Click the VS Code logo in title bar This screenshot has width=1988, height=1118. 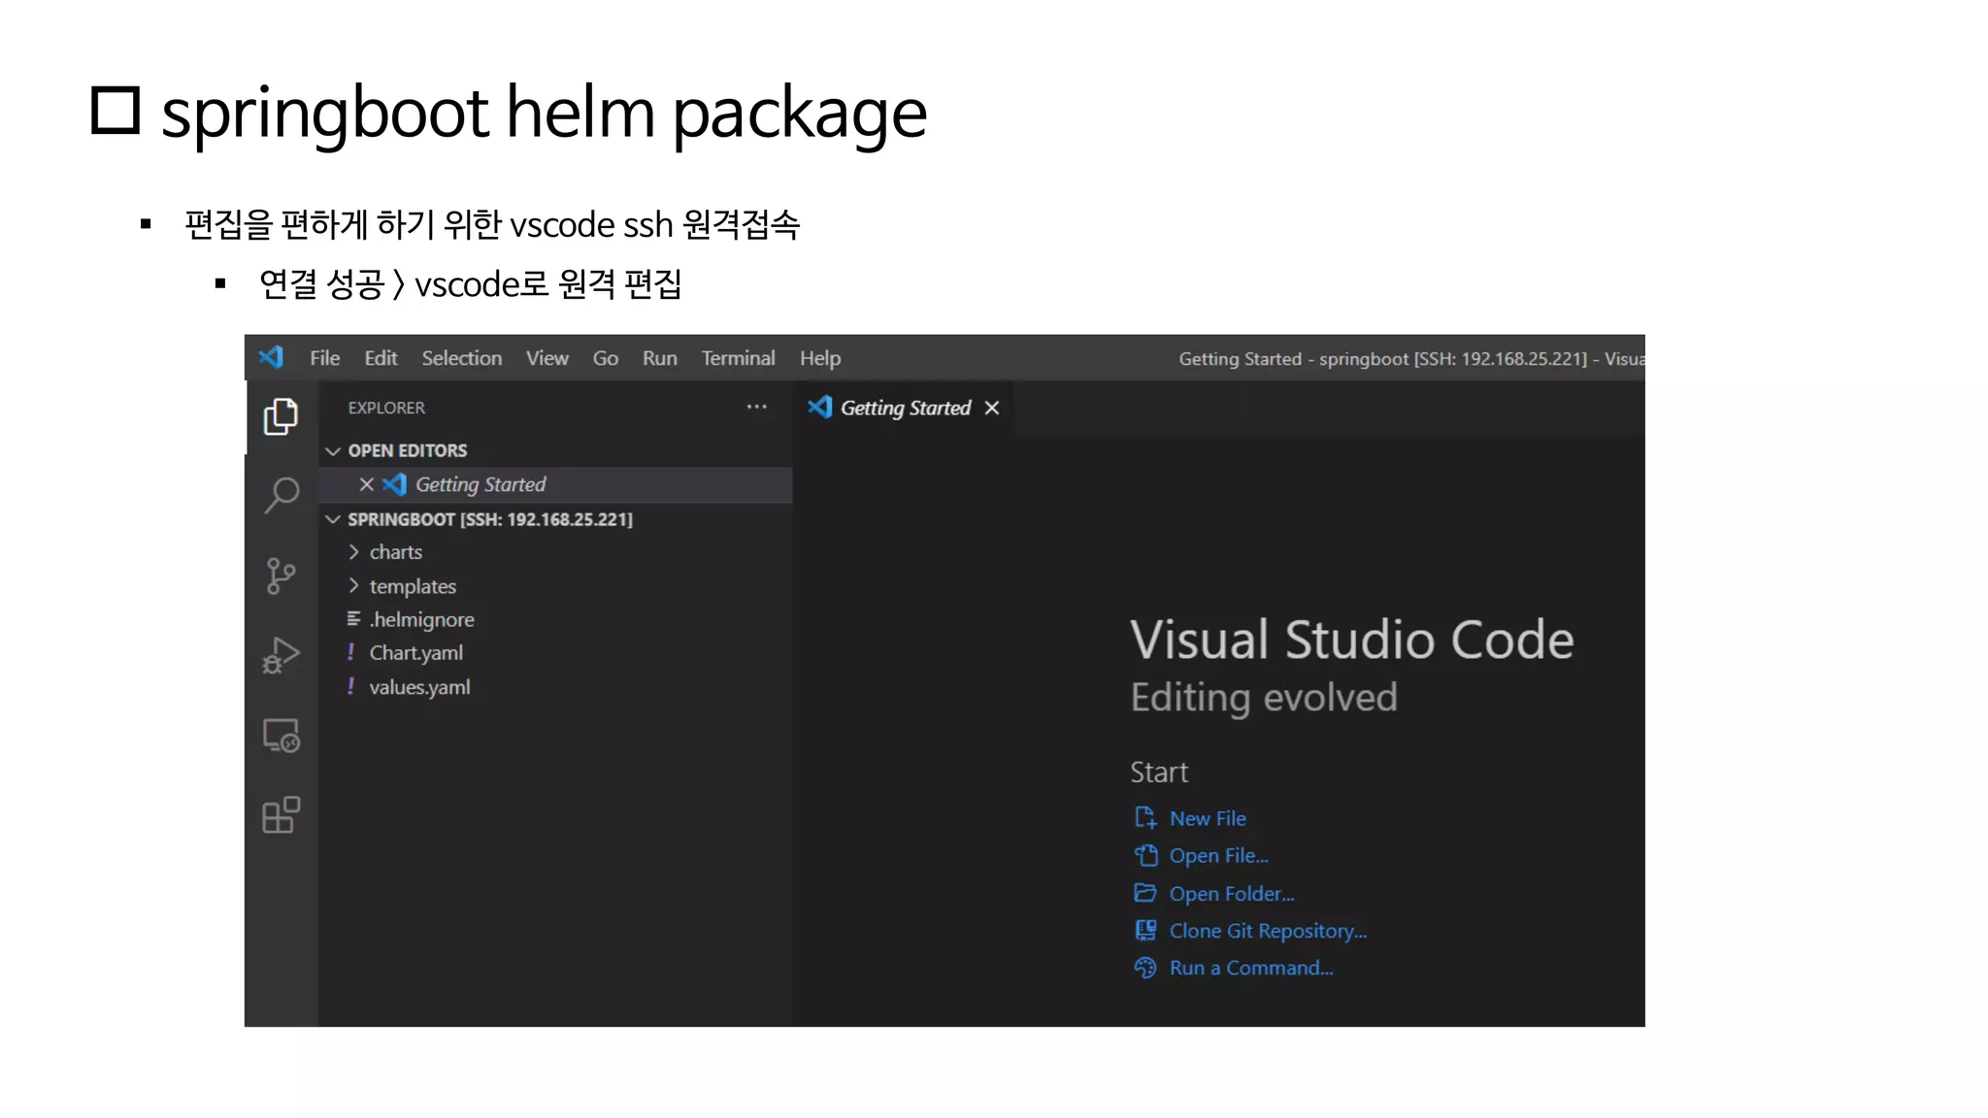pyautogui.click(x=271, y=357)
